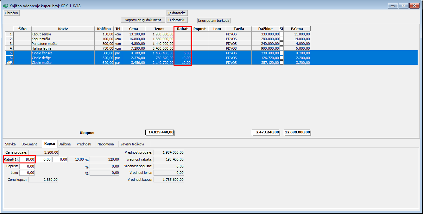Switch to the Dažbine tab
This screenshot has width=423, height=214.
(x=65, y=144)
